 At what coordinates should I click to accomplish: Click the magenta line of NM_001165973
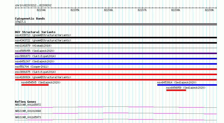tap(116, 119)
